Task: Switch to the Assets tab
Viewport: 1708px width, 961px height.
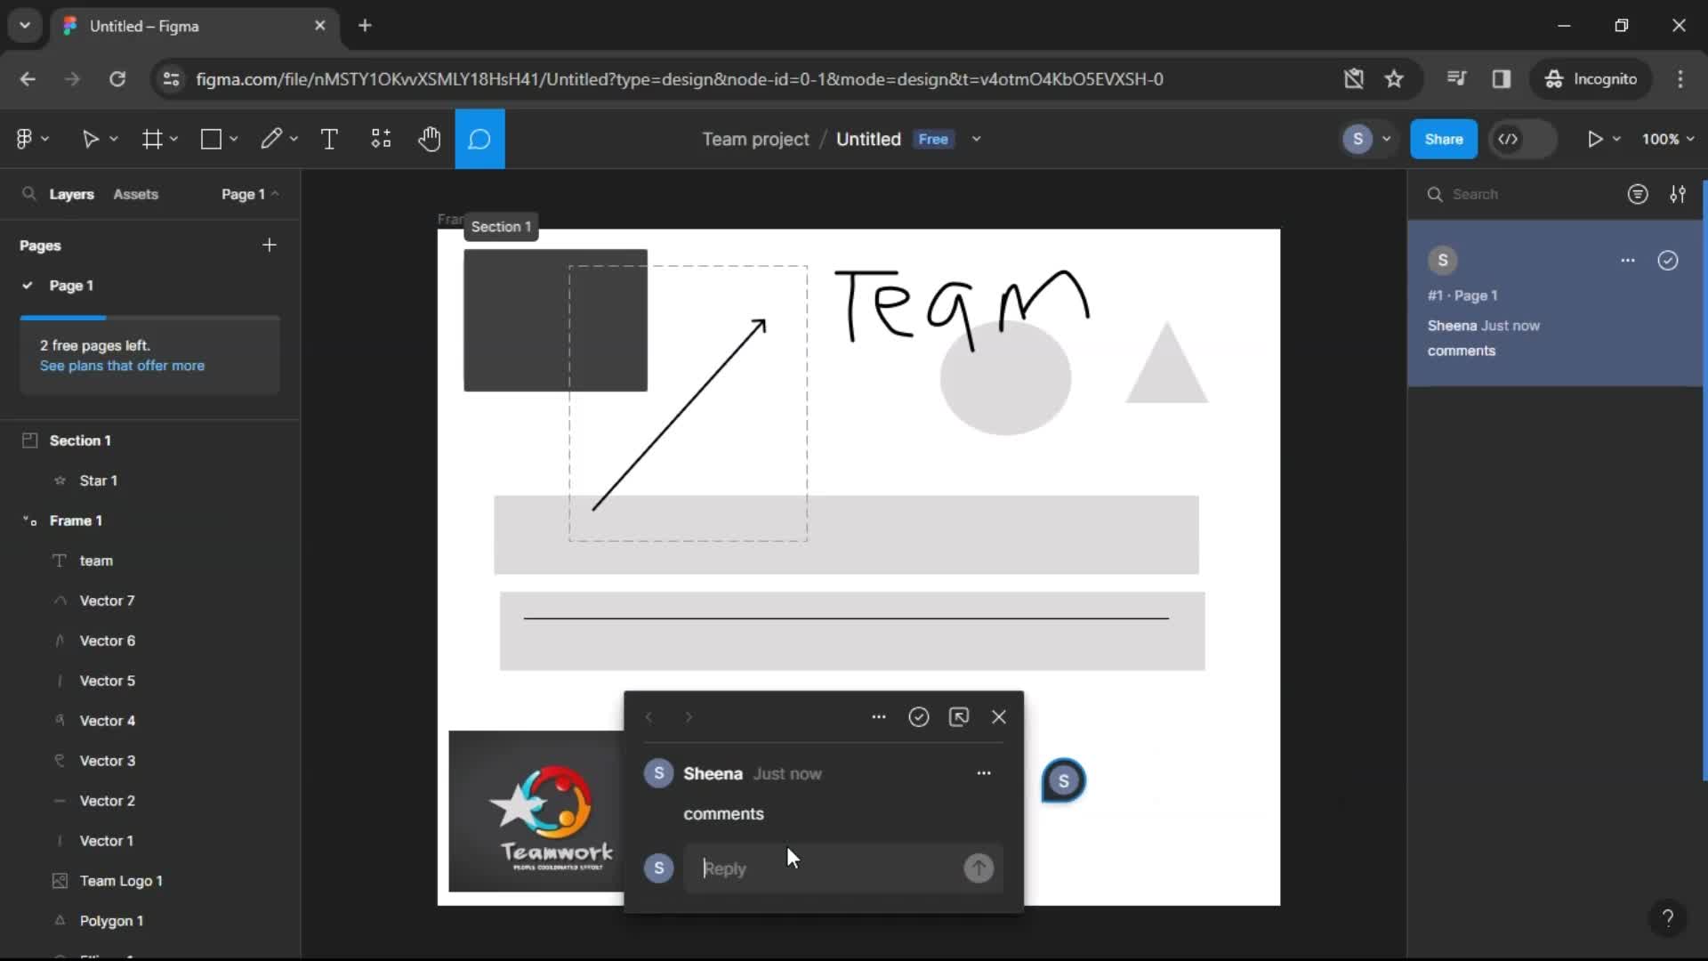Action: tap(136, 194)
